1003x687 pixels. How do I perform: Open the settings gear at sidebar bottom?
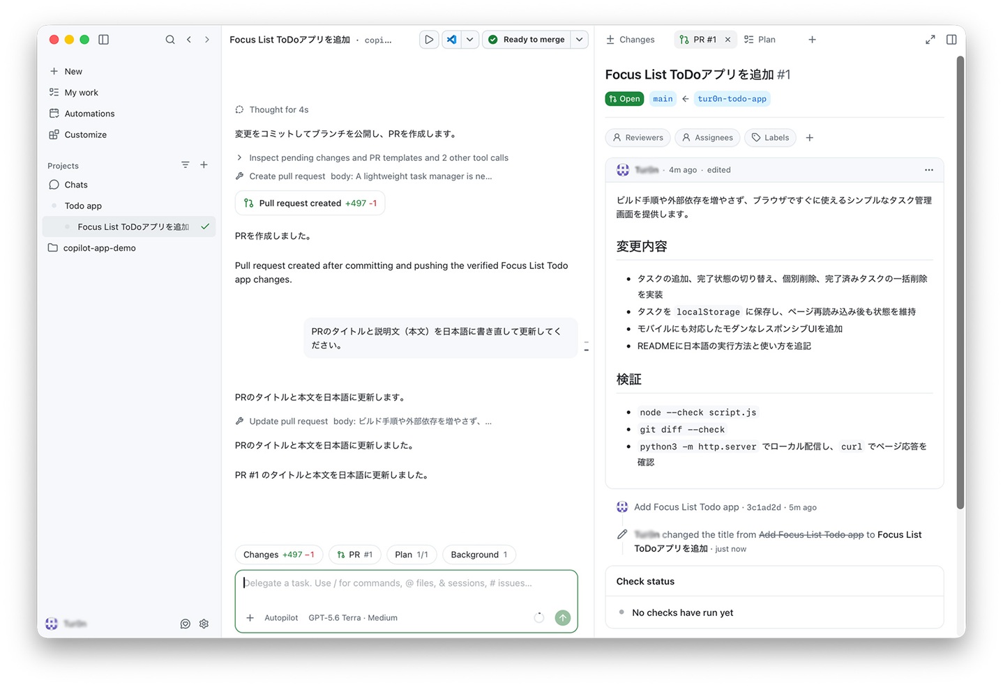coord(204,624)
